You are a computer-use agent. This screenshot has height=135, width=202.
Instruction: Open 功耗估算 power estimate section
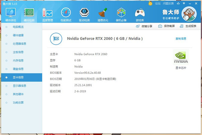pyautogui.click(x=18, y=102)
